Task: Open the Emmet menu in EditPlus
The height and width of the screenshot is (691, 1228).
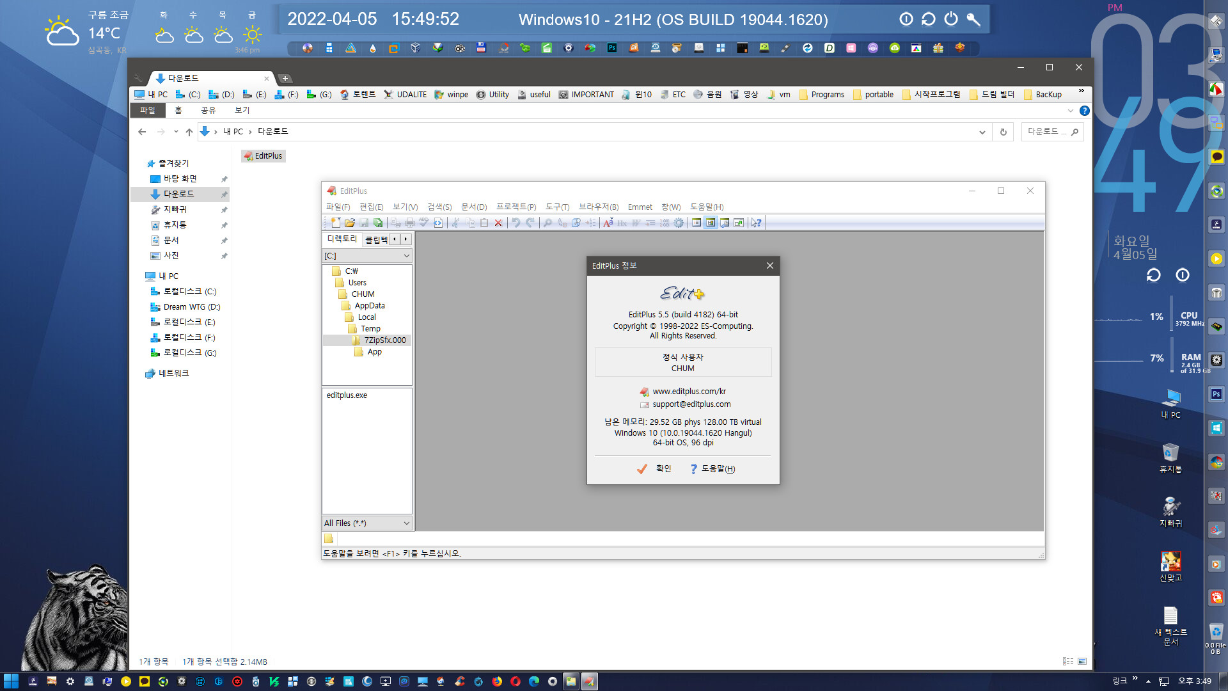Action: [640, 207]
